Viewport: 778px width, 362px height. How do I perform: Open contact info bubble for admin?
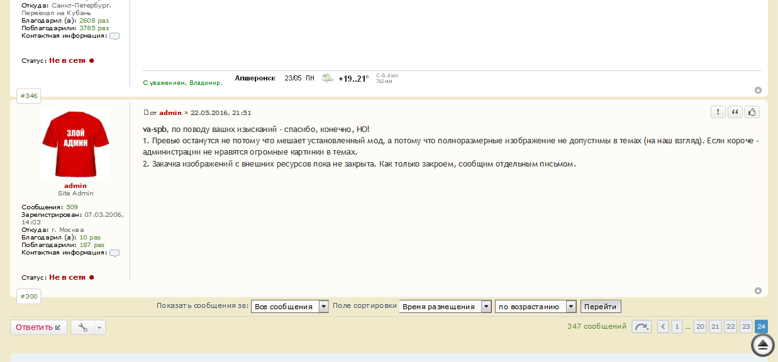pos(114,253)
